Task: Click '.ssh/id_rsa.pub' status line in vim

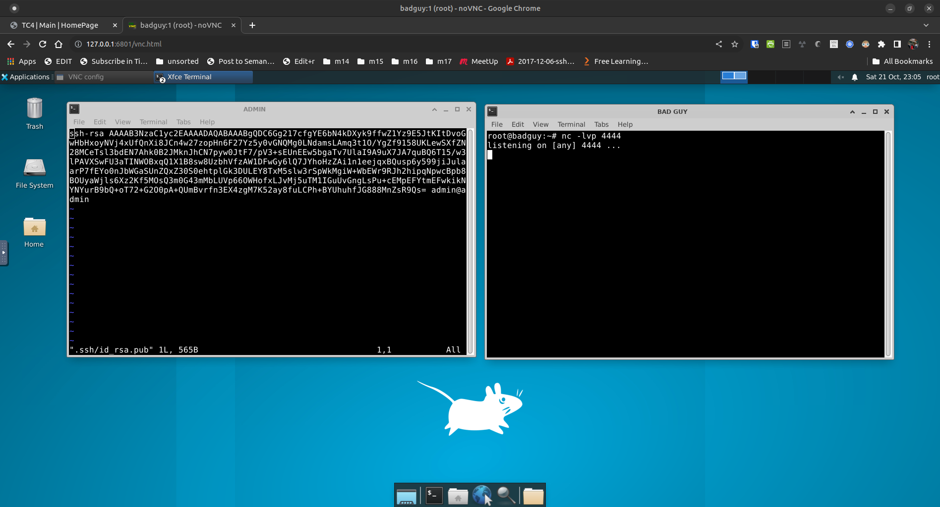Action: pos(134,350)
